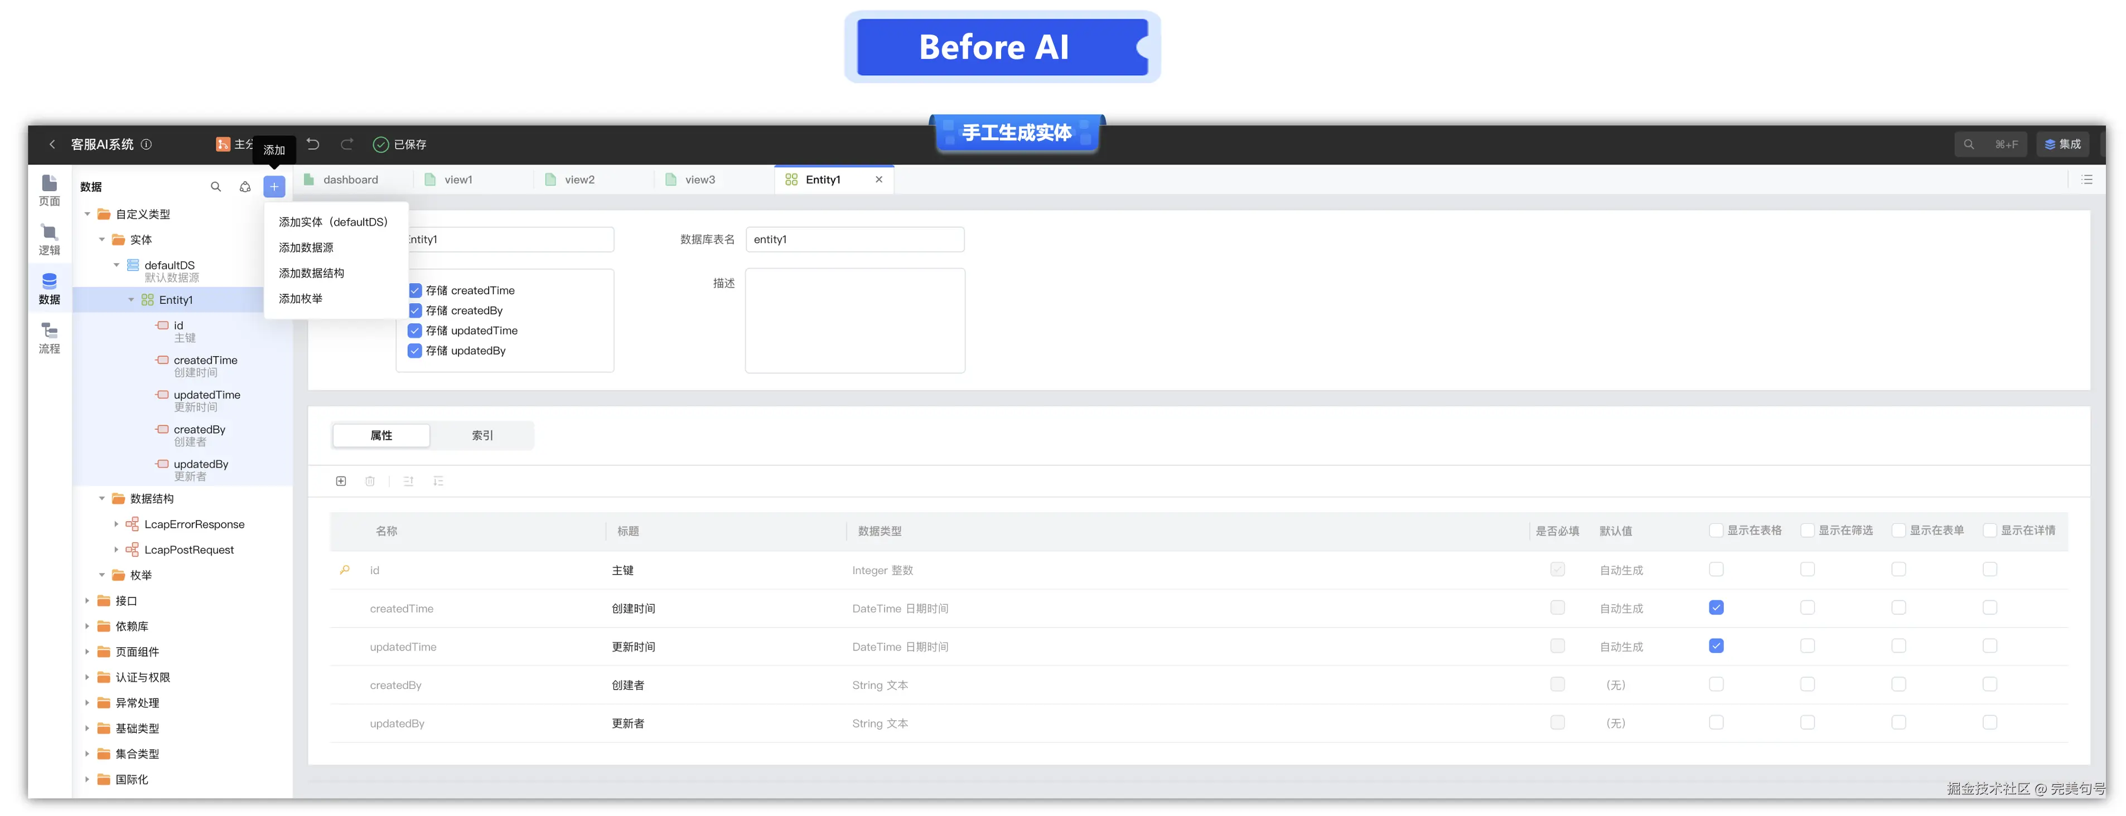Expand the LcapErrorResponse tree node

(117, 524)
